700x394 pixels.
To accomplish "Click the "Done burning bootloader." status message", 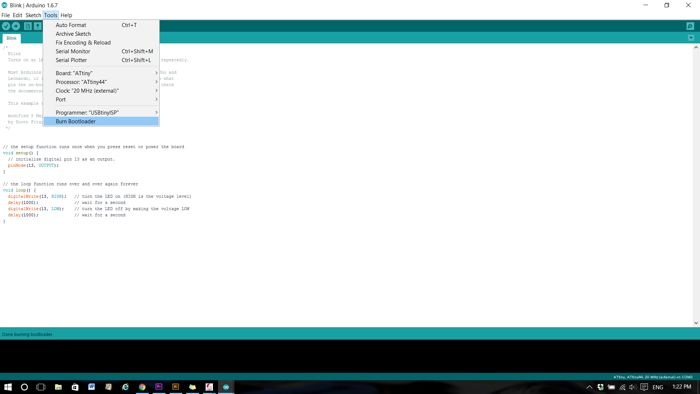I will coord(28,335).
